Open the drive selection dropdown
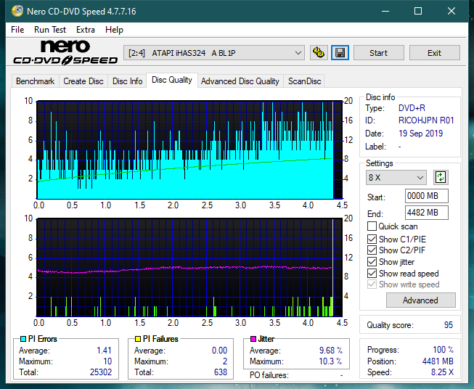The height and width of the screenshot is (389, 474). coord(213,53)
